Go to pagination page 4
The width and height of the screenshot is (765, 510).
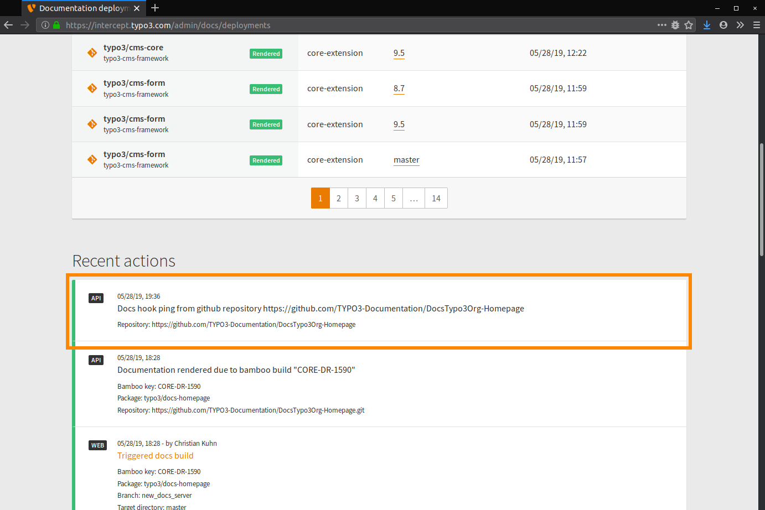[375, 198]
